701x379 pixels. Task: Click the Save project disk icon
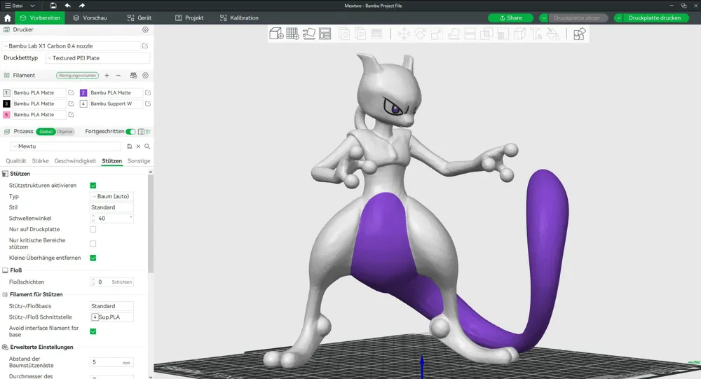(53, 6)
